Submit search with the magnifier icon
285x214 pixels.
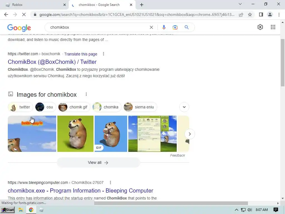186,27
